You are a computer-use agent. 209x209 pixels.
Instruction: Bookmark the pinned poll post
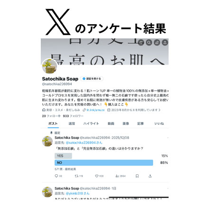(x=137, y=176)
